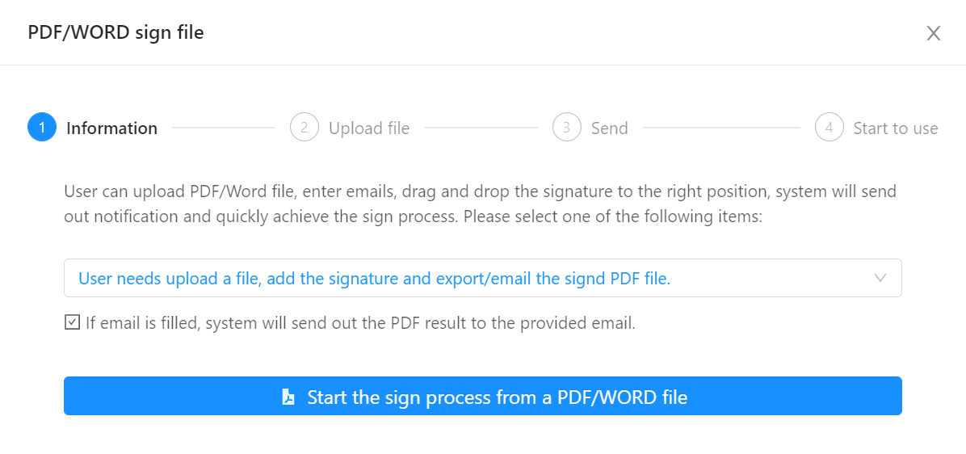Click connector line between Information and Upload file
Screen dimensions: 966x454
[224, 128]
